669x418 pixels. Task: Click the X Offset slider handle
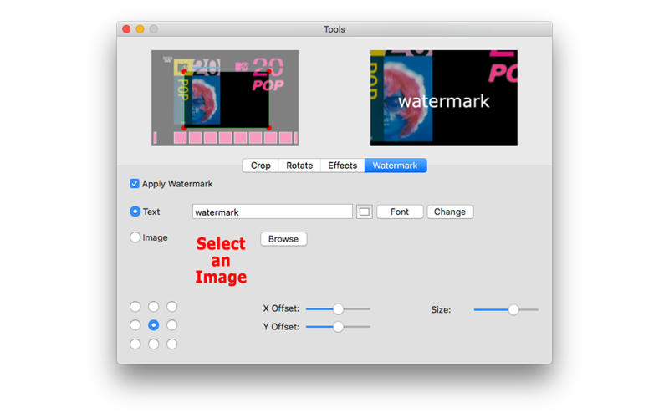[x=338, y=309]
